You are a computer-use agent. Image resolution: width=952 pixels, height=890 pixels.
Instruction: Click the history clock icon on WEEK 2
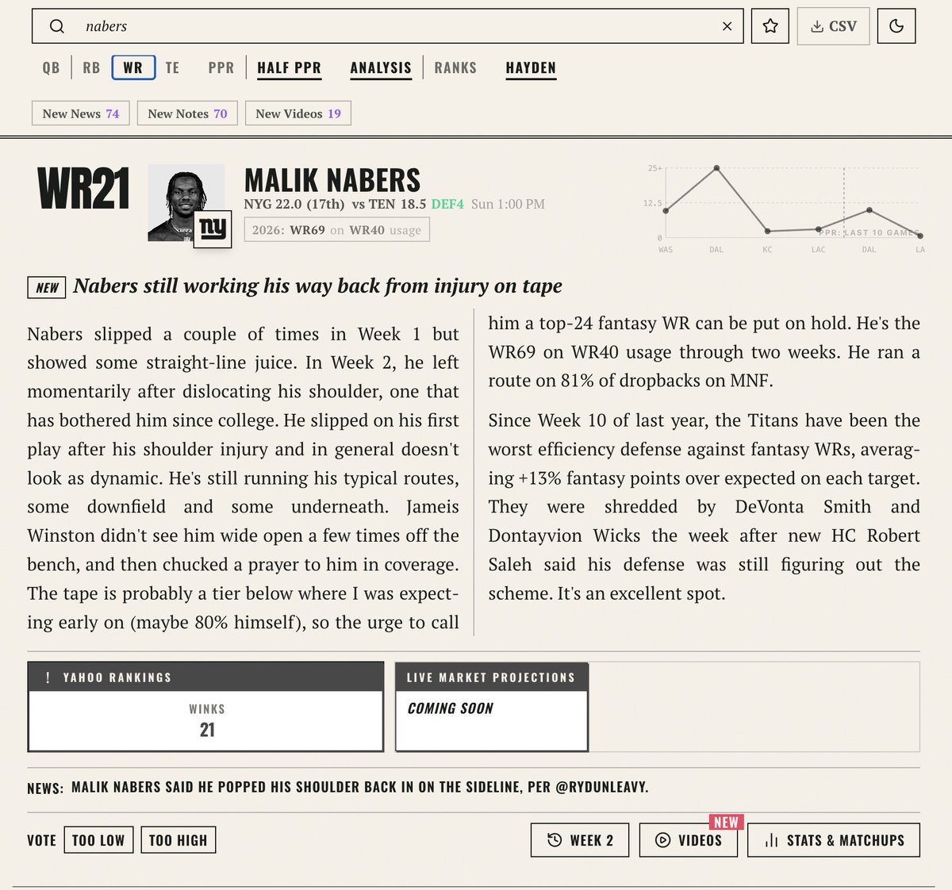point(555,840)
